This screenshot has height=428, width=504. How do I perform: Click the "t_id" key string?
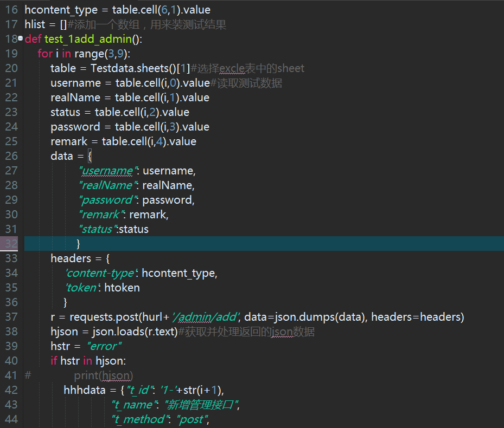141,390
